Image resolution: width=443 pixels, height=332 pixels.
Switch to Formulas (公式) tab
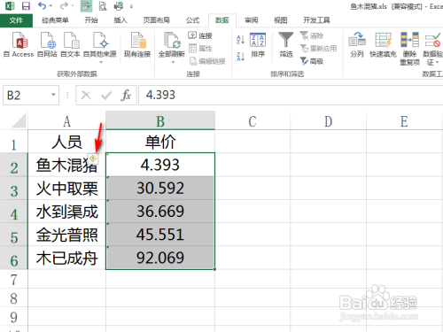point(193,20)
